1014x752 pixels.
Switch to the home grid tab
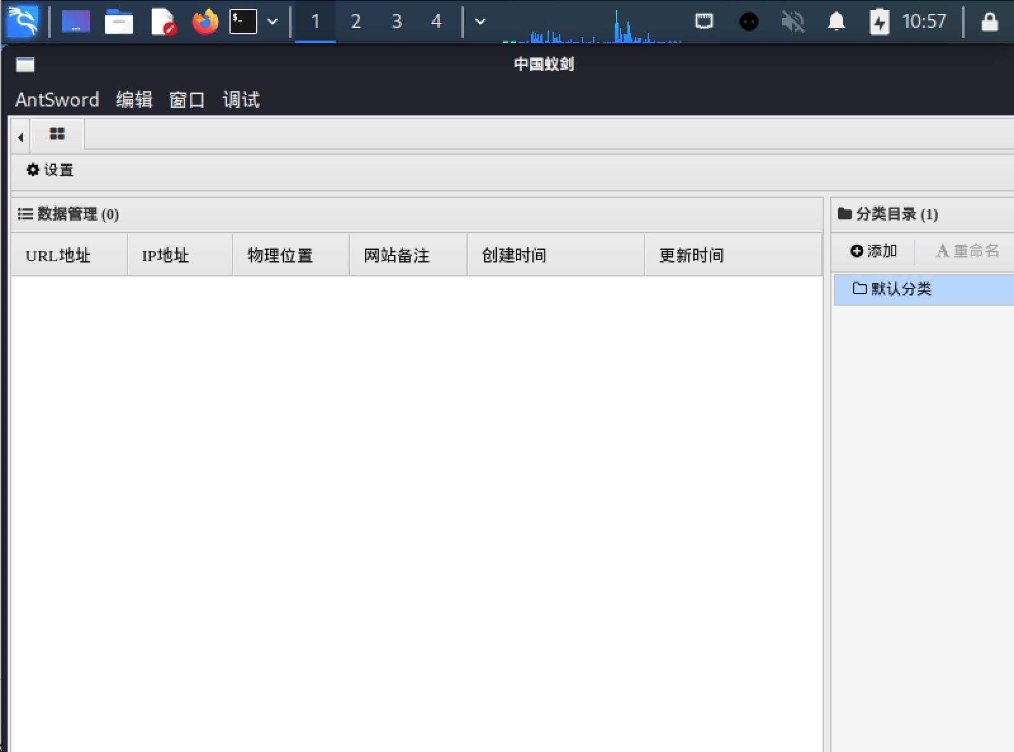click(x=57, y=135)
